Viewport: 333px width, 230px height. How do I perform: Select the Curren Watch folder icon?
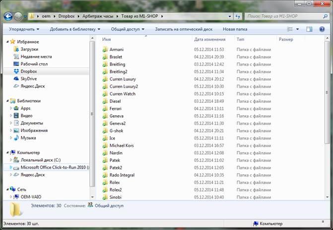pos(105,94)
